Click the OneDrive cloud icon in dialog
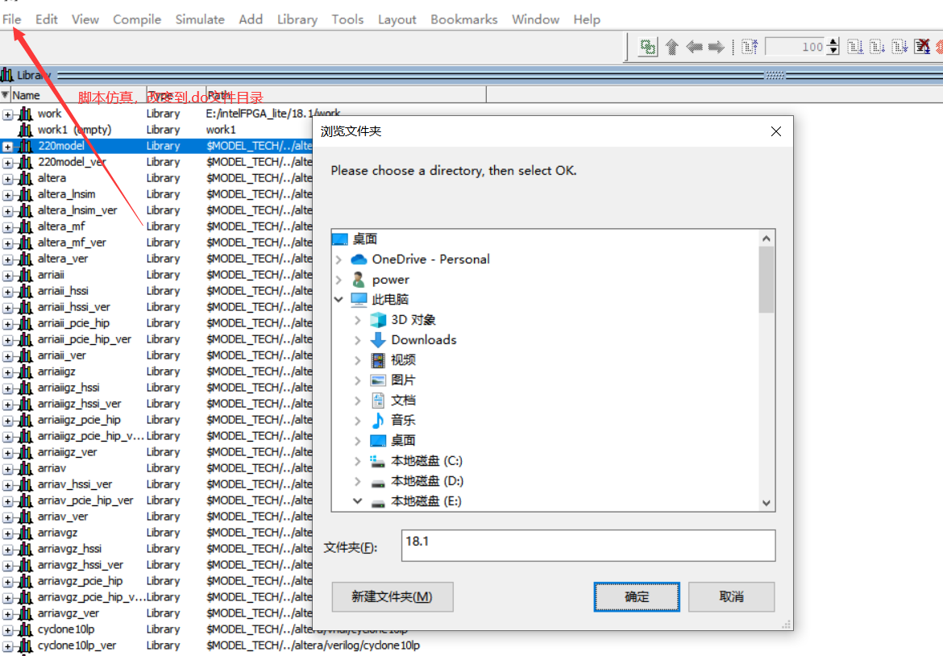 coord(359,259)
